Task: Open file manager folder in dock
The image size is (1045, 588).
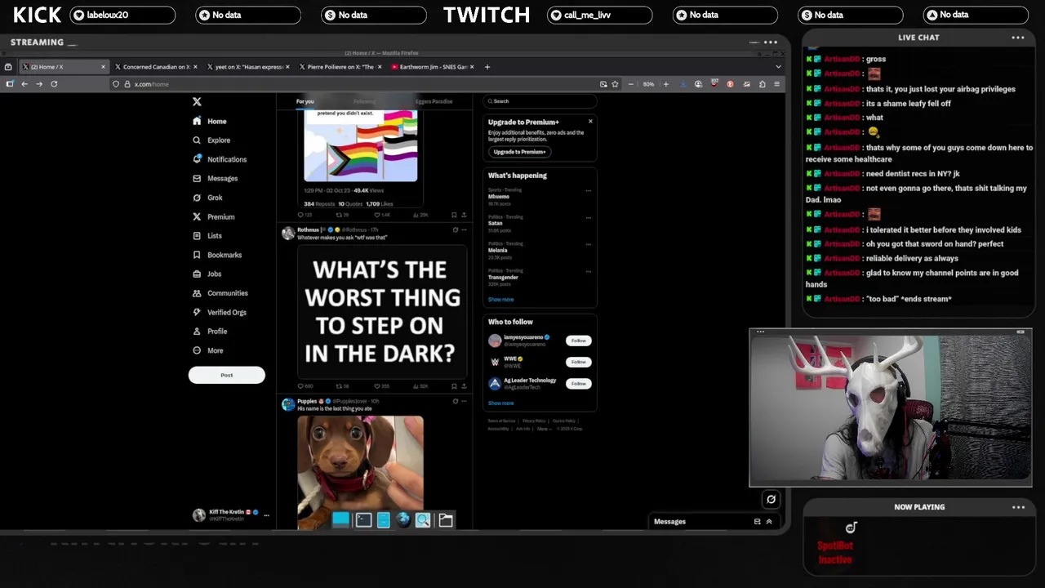Action: [446, 519]
